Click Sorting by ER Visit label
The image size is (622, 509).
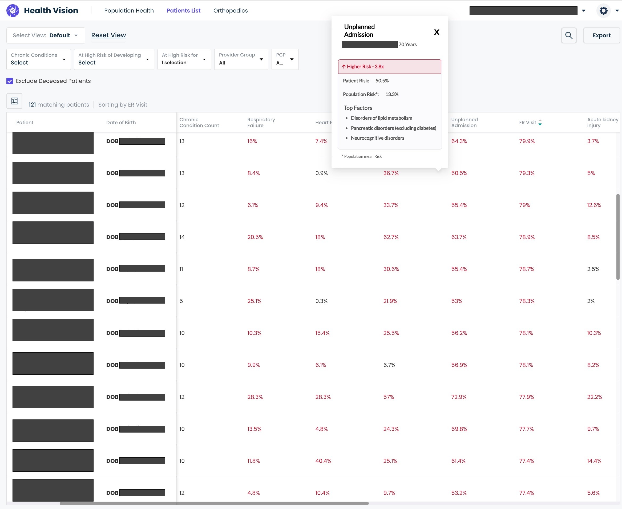tap(123, 105)
